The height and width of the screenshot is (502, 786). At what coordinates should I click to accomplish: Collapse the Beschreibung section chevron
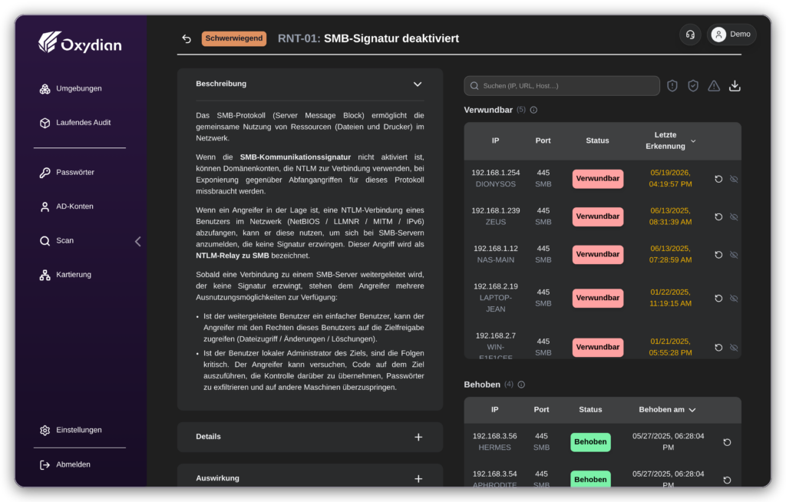click(x=418, y=84)
